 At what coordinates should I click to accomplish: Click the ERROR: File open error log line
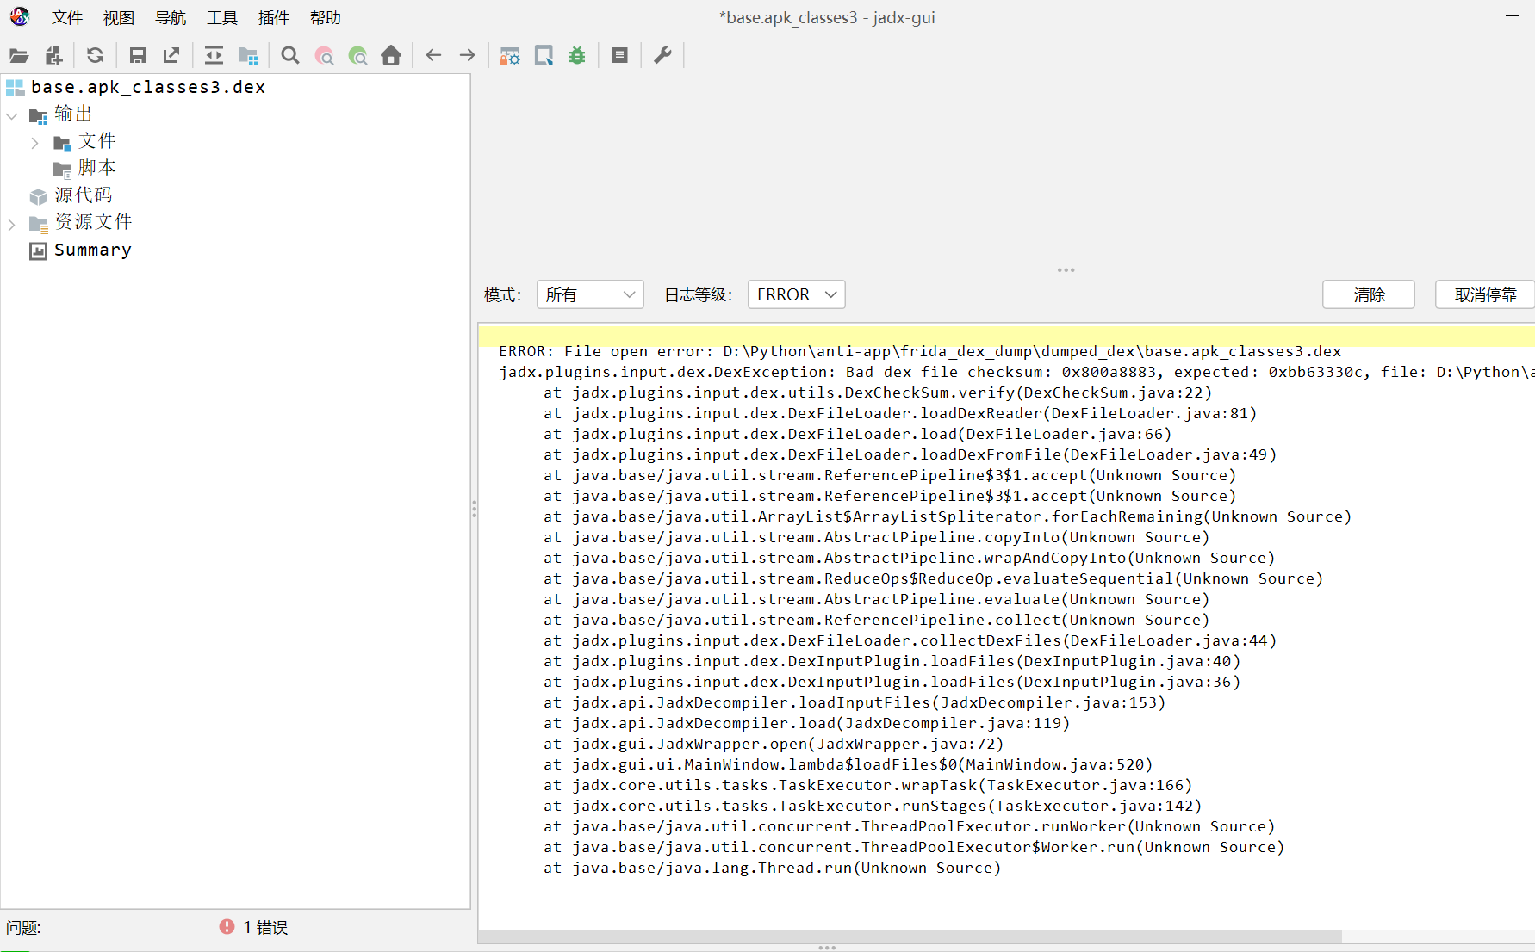(920, 351)
